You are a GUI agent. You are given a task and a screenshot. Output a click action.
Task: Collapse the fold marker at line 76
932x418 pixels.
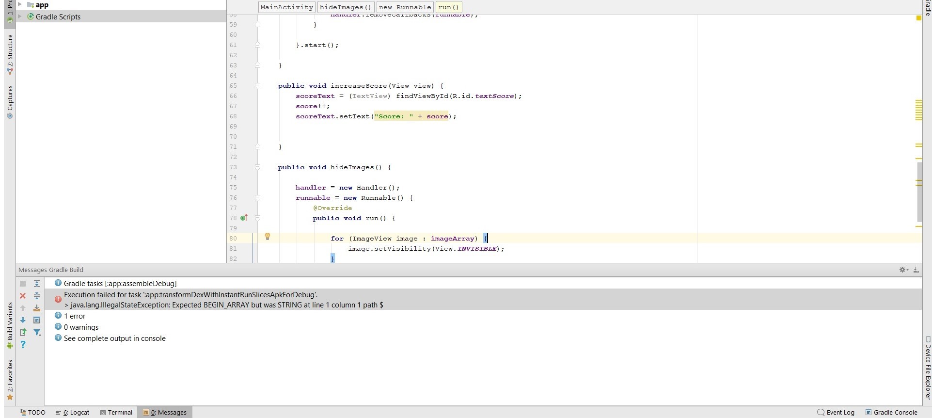[x=258, y=197]
